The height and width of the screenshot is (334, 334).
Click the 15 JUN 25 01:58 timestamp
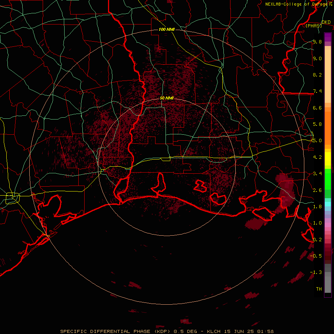(249, 331)
